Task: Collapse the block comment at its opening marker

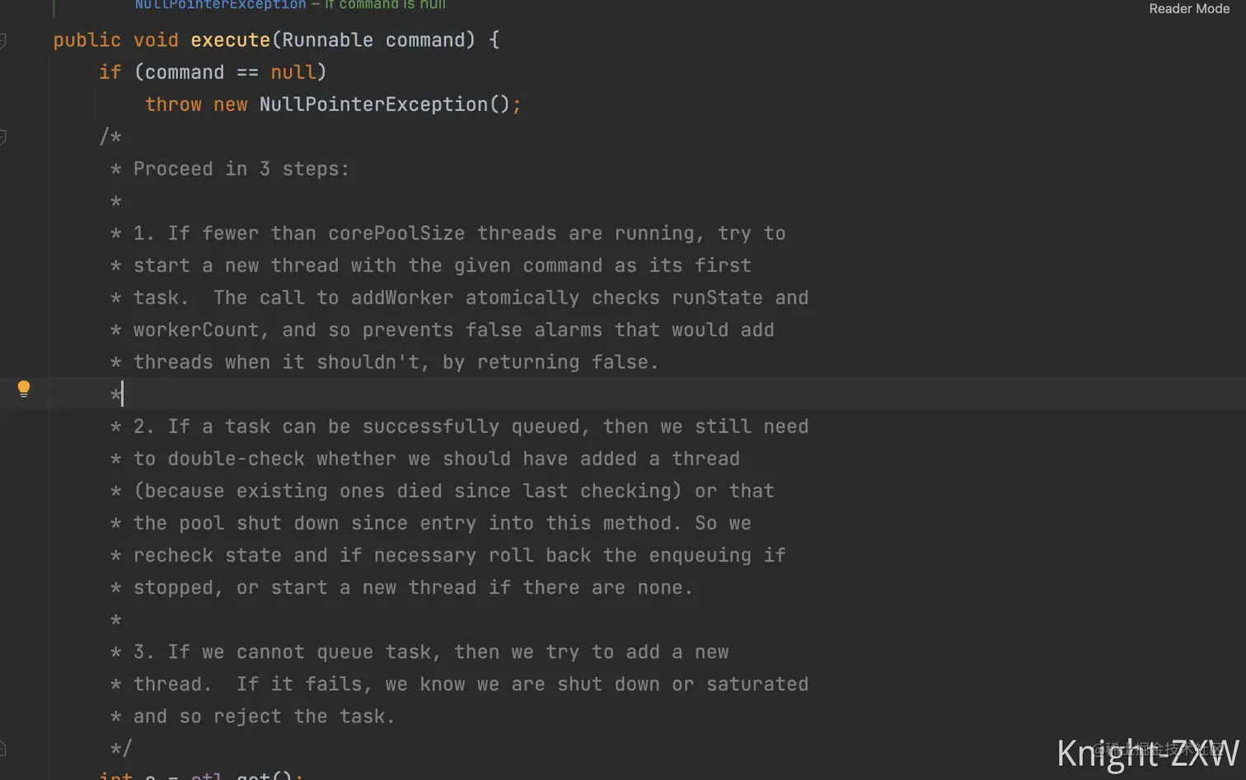Action: (x=3, y=137)
